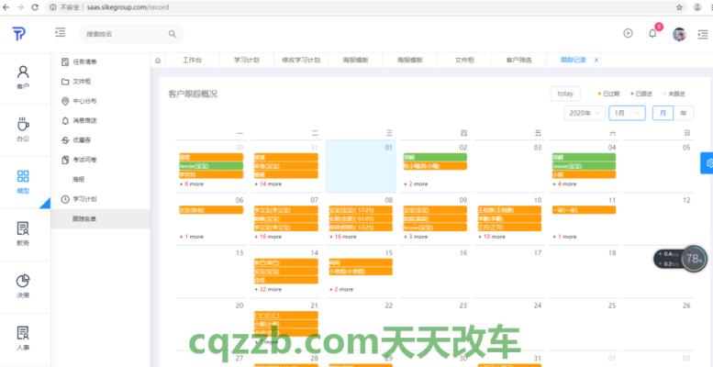Click the notification bell icon
The image size is (713, 367).
coord(652,34)
